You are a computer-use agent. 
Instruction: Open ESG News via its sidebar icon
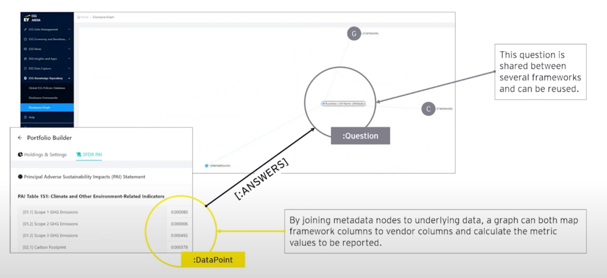click(x=25, y=49)
